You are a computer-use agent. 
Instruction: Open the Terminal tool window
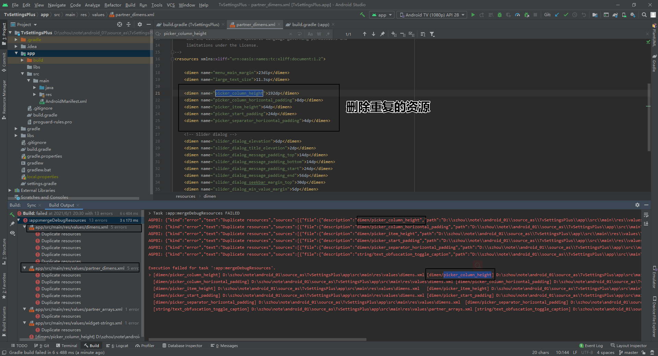click(x=66, y=345)
